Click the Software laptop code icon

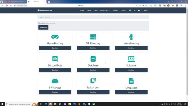[131, 59]
